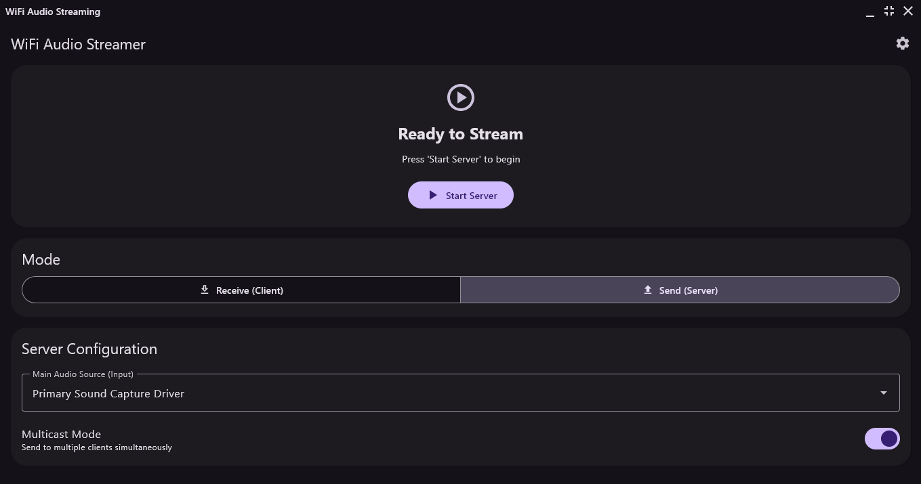Click the upload arrow icon beside Send
The height and width of the screenshot is (484, 921).
click(647, 290)
